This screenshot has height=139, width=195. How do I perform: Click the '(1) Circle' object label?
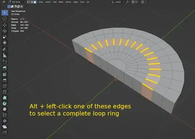pyautogui.click(x=15, y=14)
